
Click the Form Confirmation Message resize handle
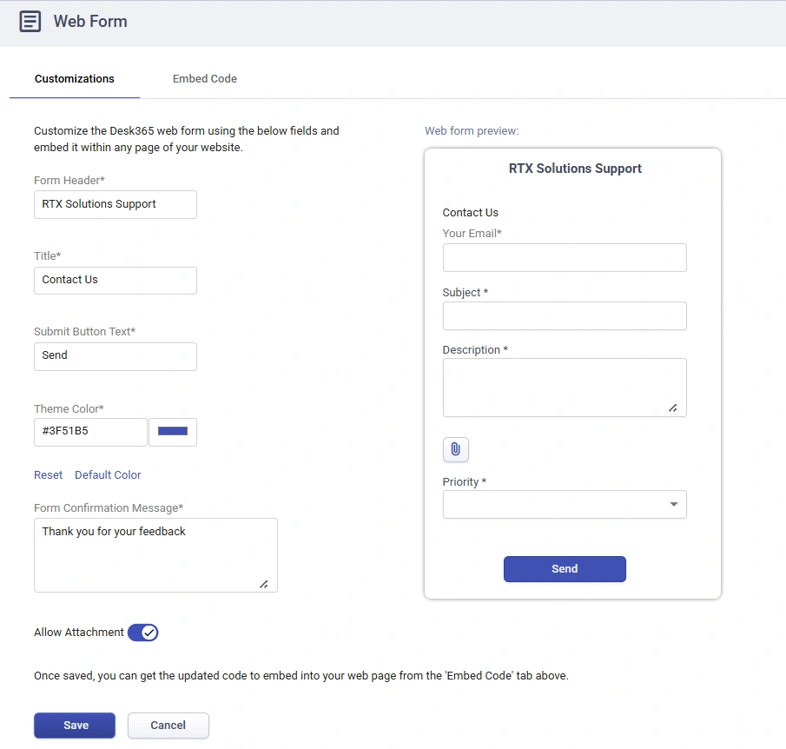click(264, 585)
